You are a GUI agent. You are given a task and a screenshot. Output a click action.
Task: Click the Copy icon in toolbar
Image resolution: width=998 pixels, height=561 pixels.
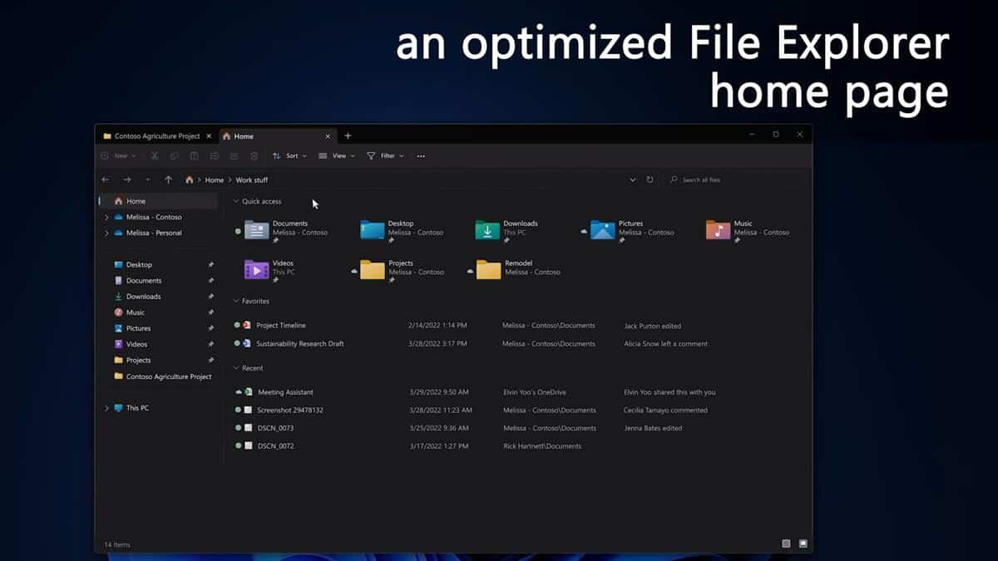174,155
